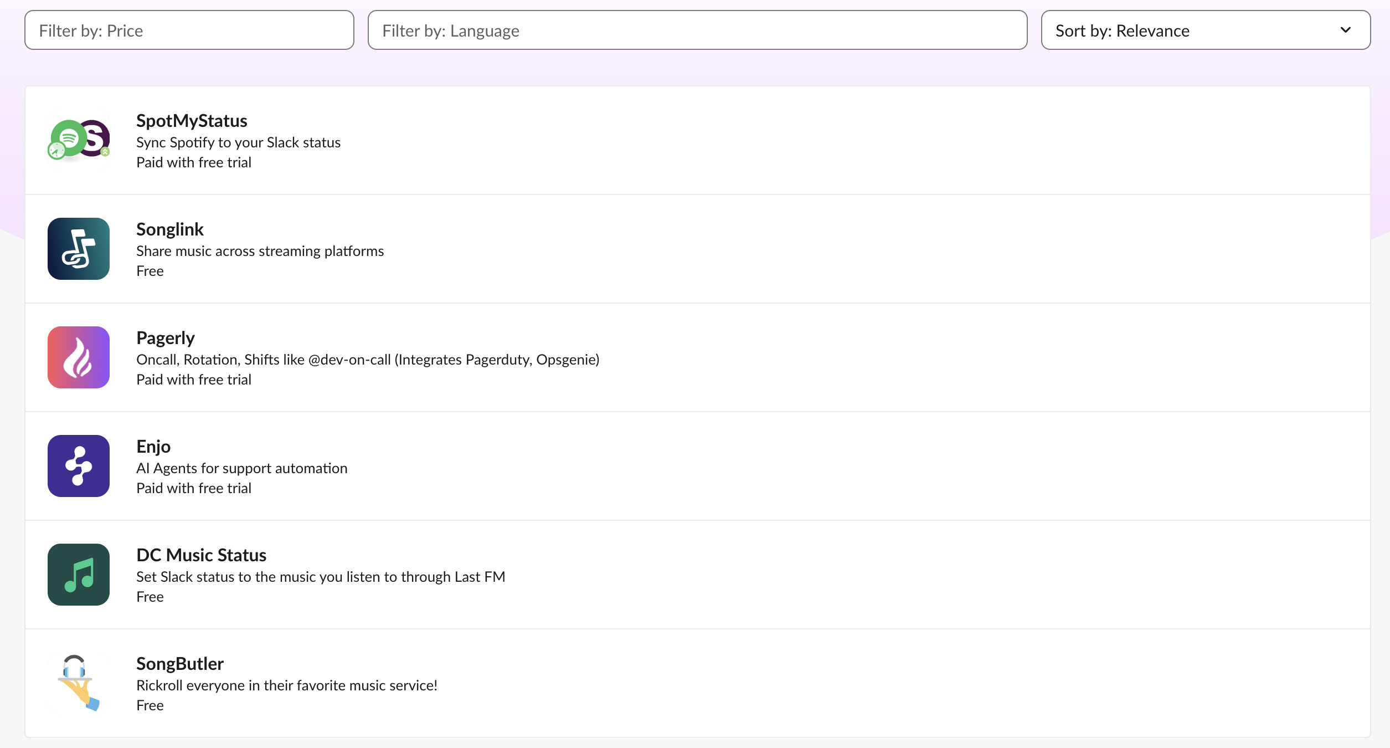Click 'Share music across streaming platforms' text
Image resolution: width=1390 pixels, height=748 pixels.
(260, 251)
